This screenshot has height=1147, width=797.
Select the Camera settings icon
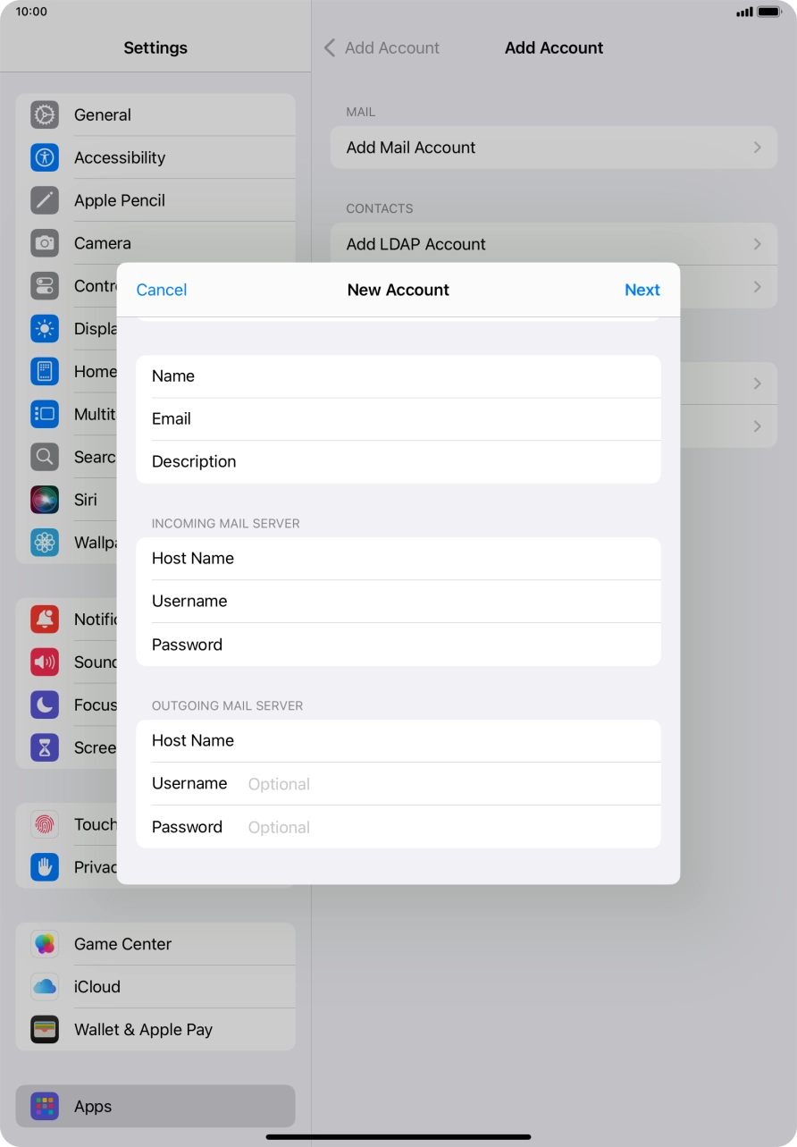point(44,242)
